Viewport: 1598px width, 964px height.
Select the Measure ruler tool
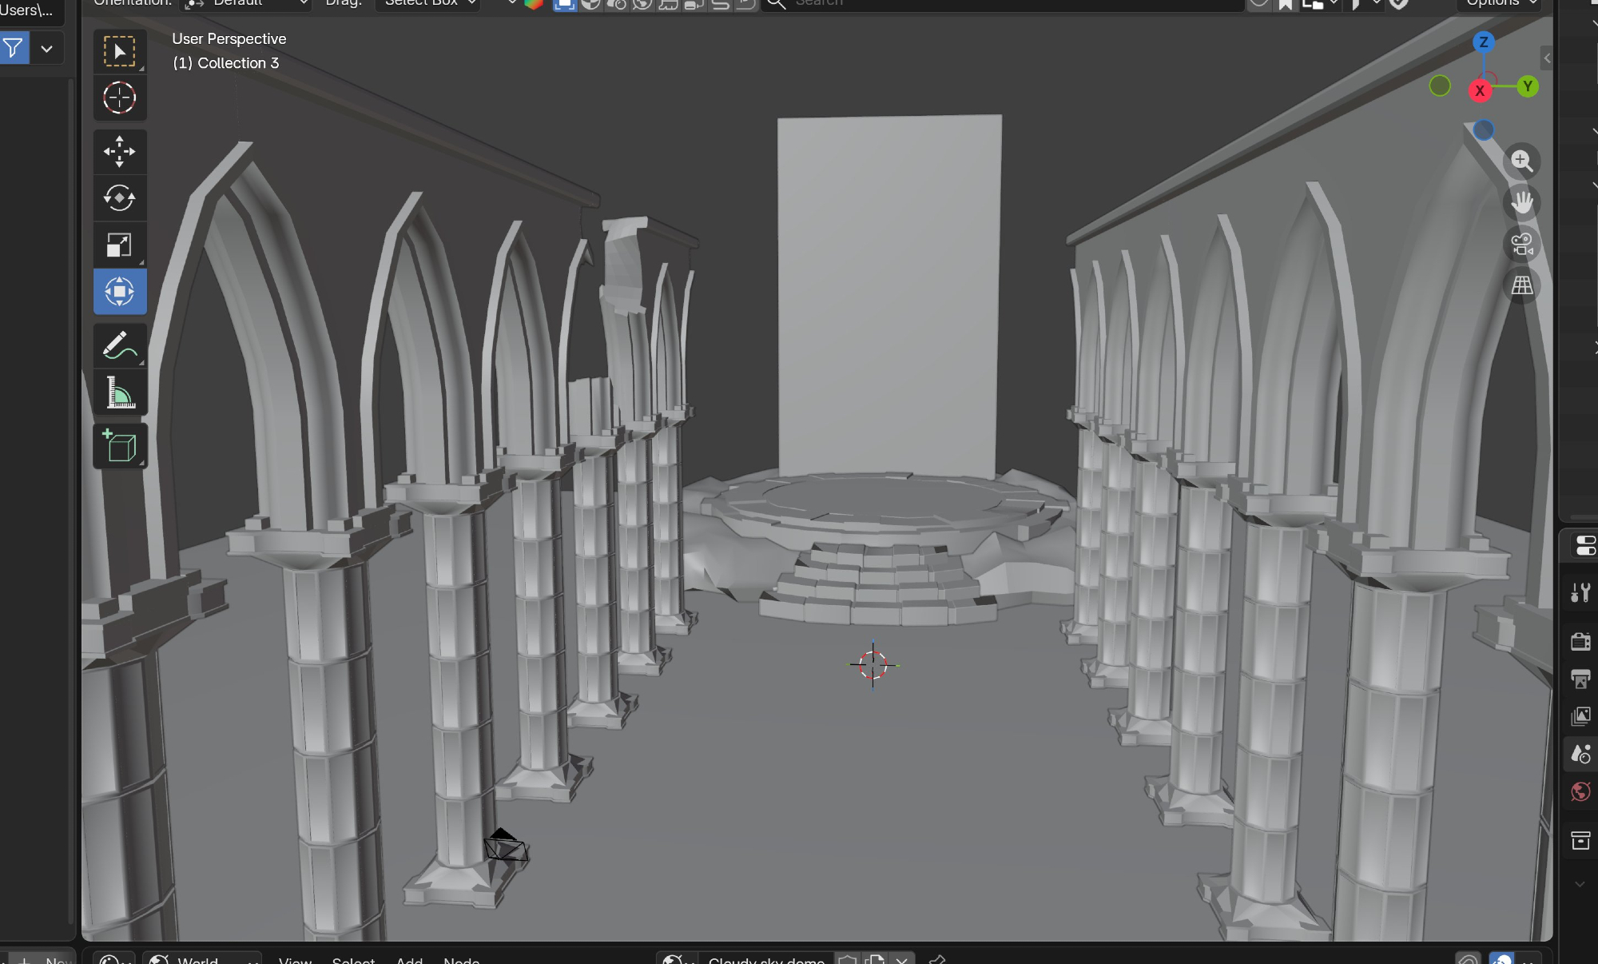click(x=119, y=392)
